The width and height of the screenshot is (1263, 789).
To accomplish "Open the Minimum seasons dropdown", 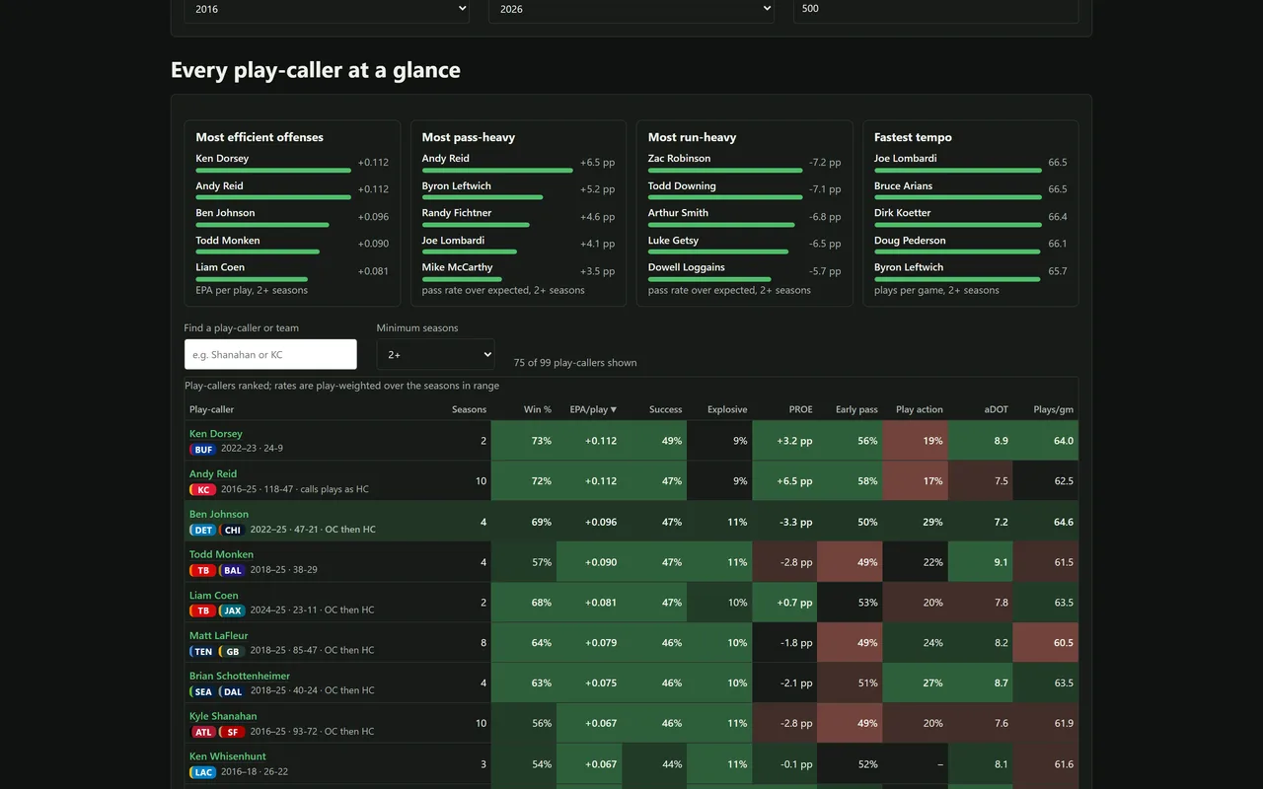I will [435, 354].
